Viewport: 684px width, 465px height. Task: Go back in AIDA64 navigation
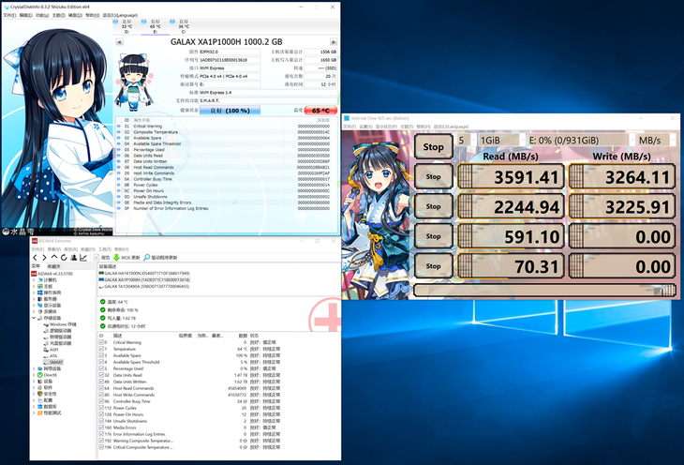36,258
